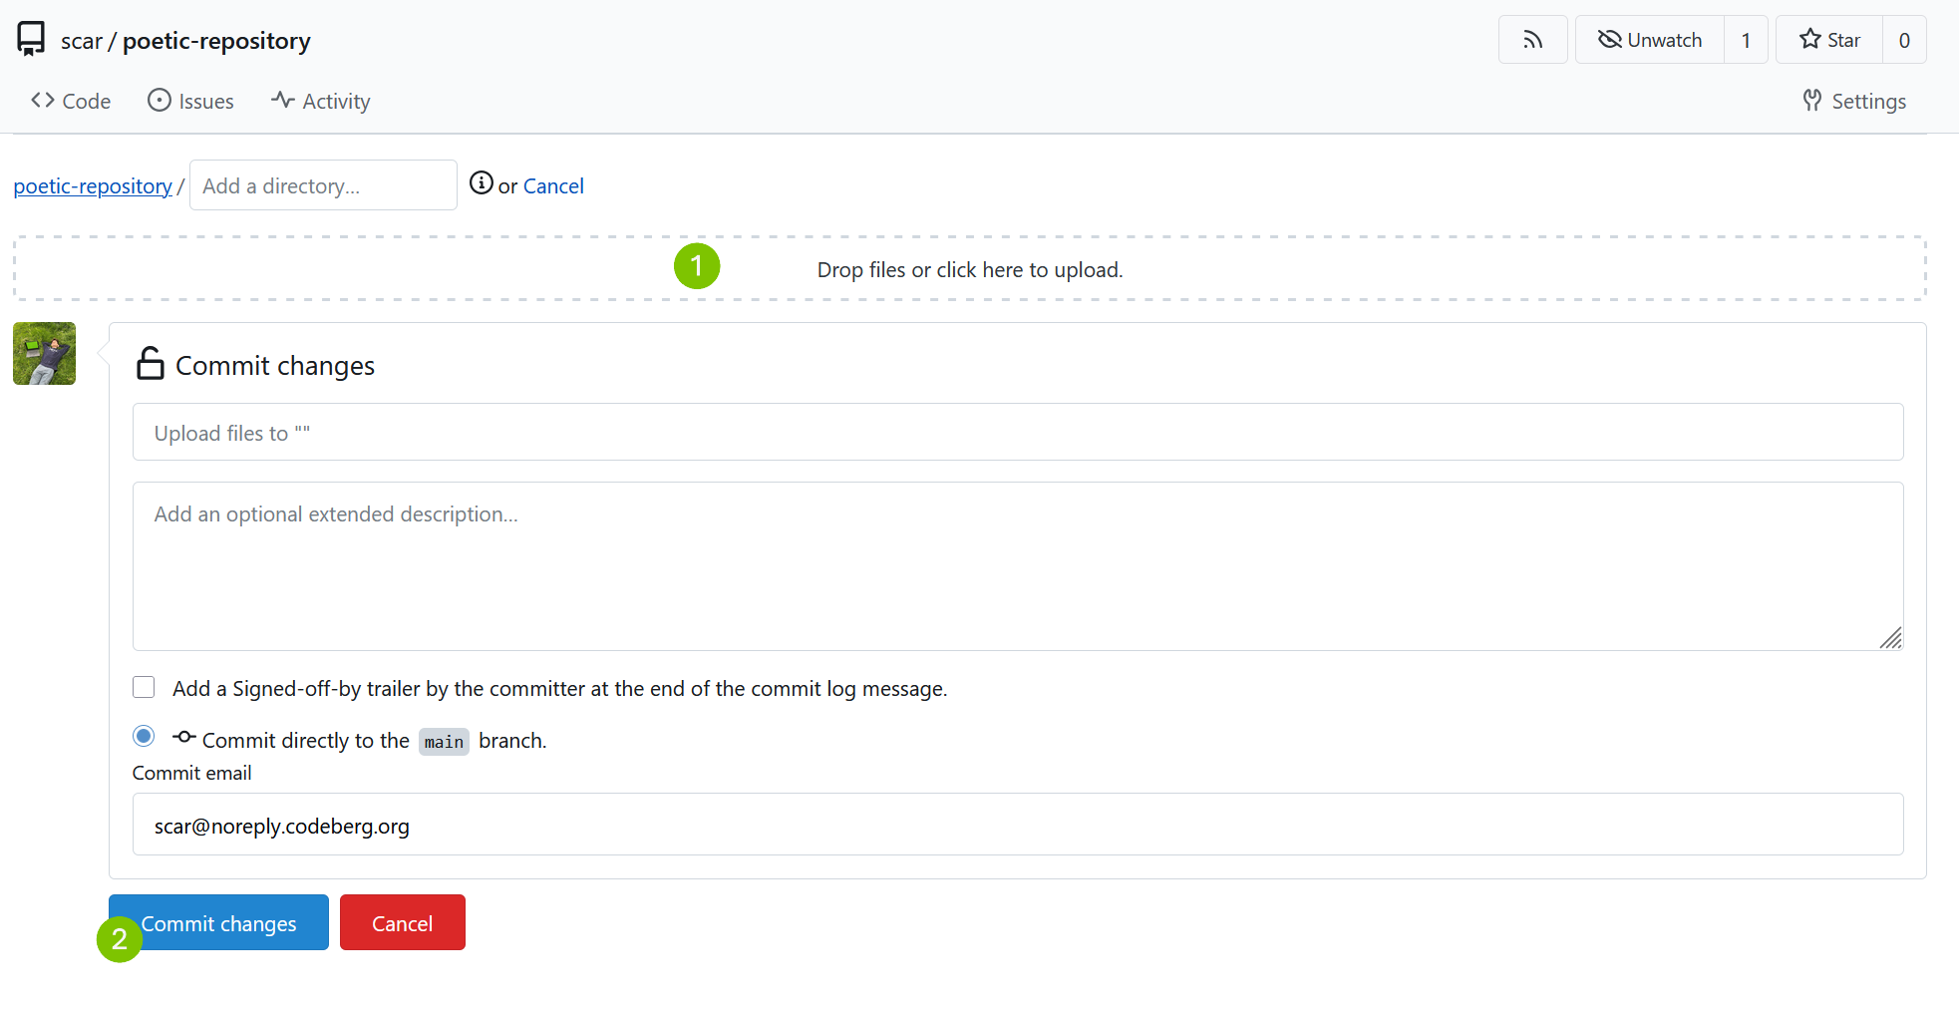The width and height of the screenshot is (1959, 1015).
Task: Open the stargazers count
Action: pyautogui.click(x=1903, y=40)
